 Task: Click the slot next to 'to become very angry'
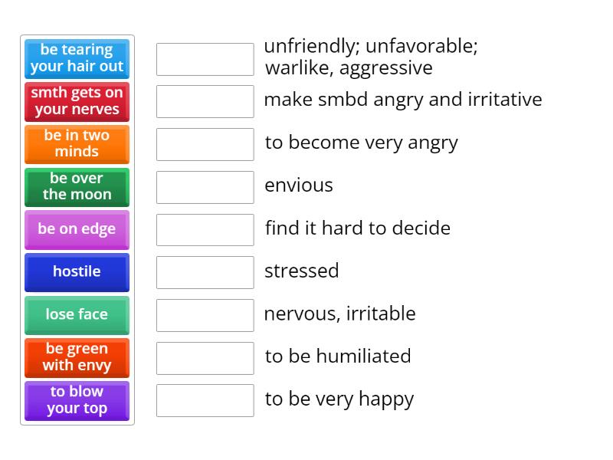[205, 144]
